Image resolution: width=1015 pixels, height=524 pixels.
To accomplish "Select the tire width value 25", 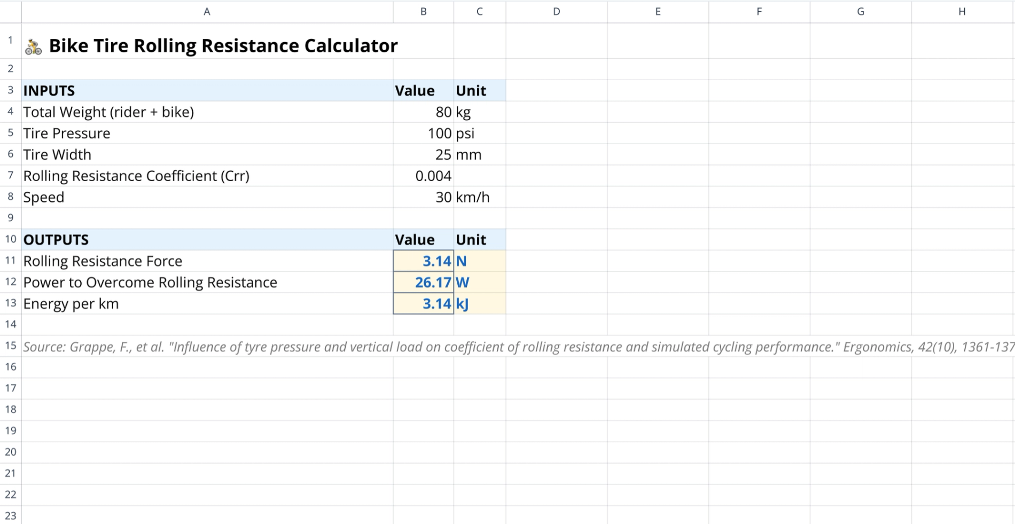I will click(x=424, y=155).
